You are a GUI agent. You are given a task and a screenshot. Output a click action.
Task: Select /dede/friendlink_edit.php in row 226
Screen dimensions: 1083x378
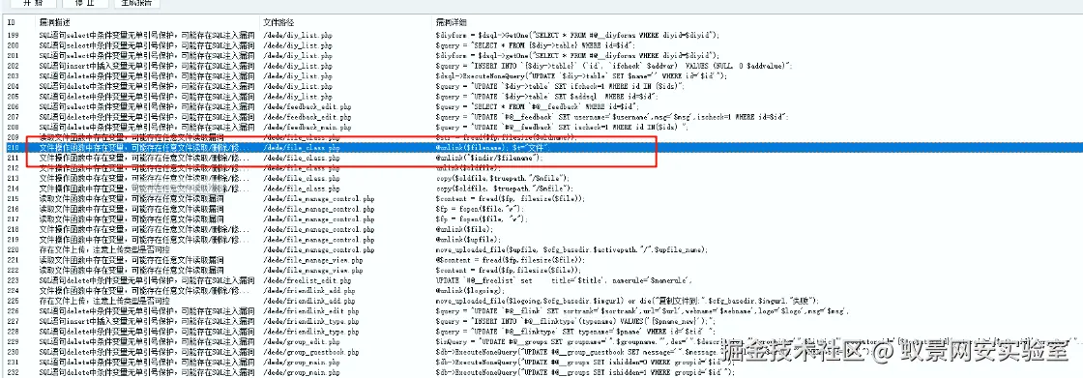[x=310, y=311]
